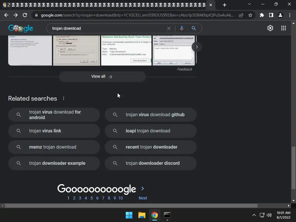This screenshot has width=296, height=222.
Task: Submit search with the magnifier icon
Action: pyautogui.click(x=194, y=28)
